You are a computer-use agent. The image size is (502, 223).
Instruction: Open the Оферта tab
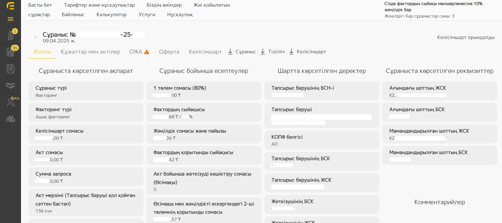[169, 52]
